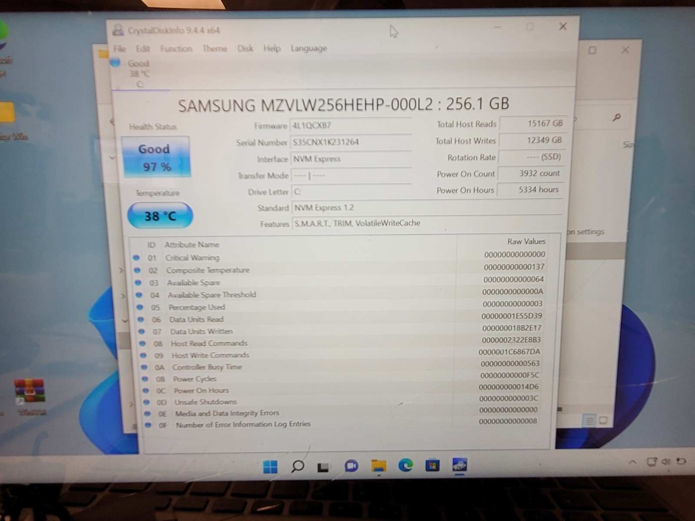Maximize the background window
The image size is (695, 521).
592,50
